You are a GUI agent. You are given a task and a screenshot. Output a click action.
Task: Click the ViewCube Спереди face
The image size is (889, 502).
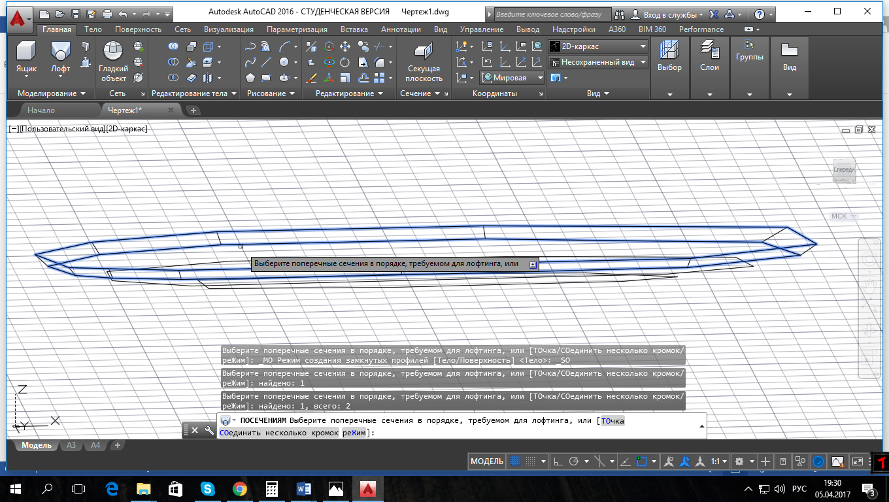[x=843, y=170]
